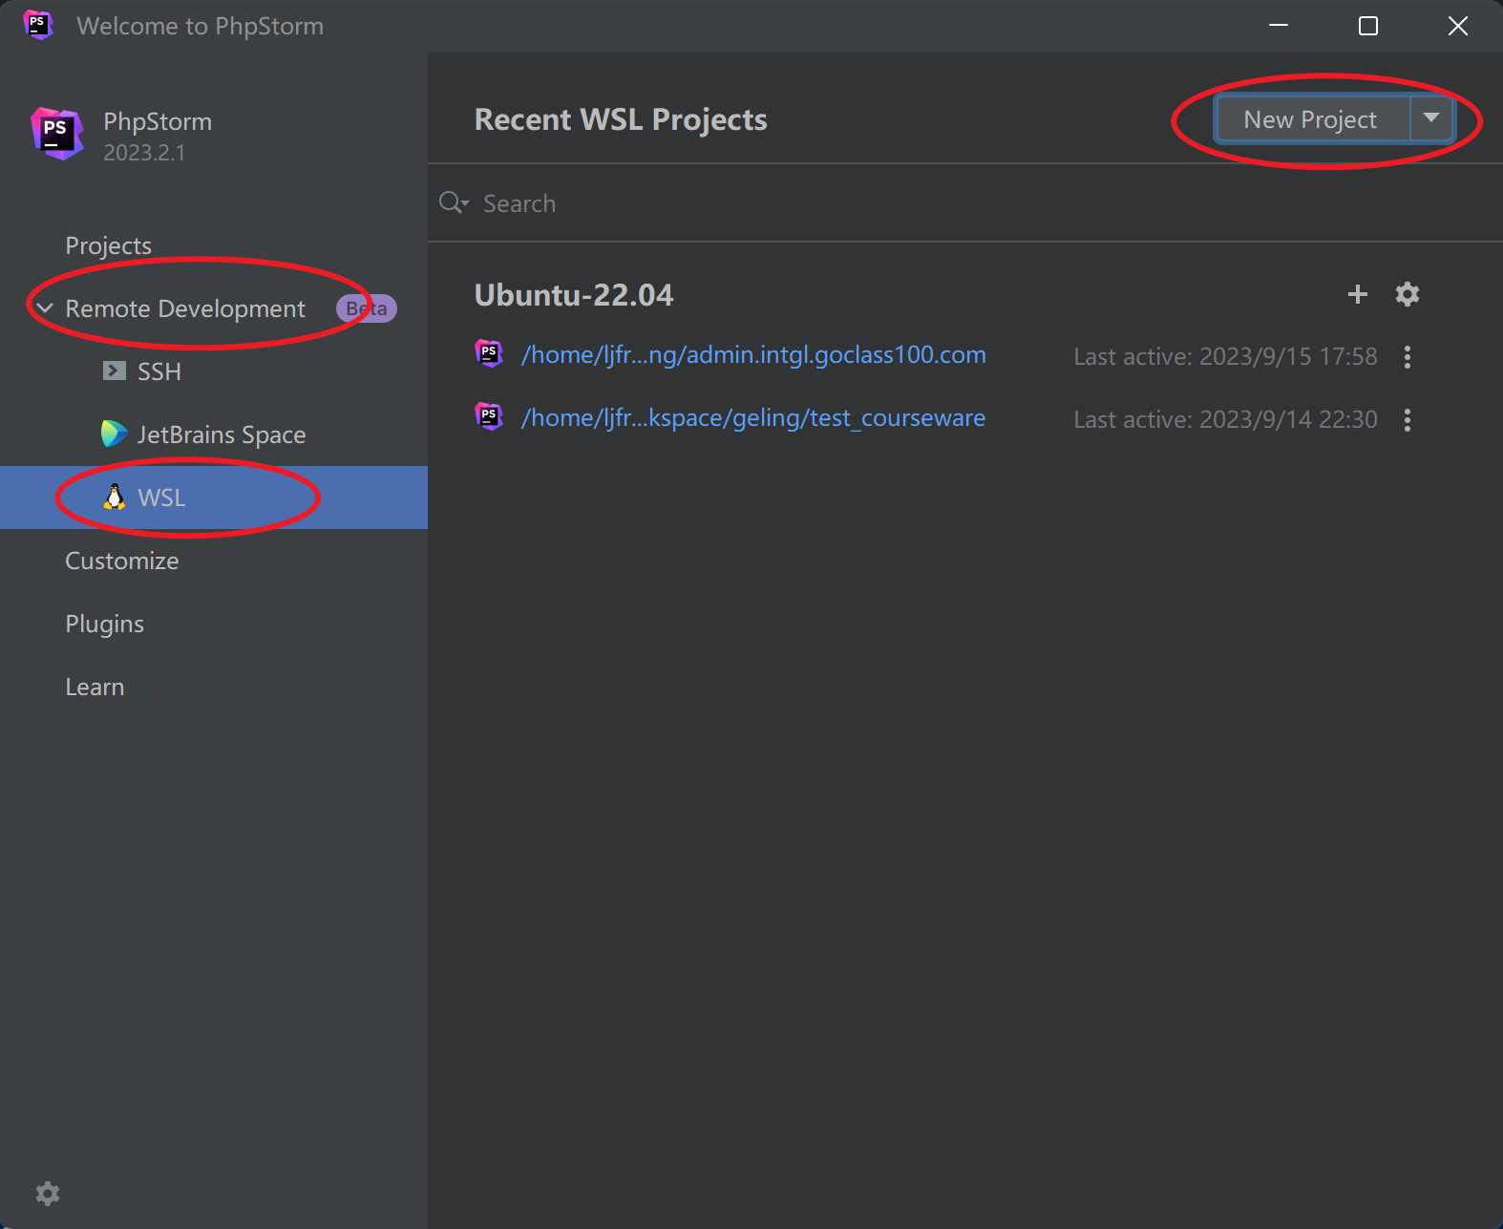The height and width of the screenshot is (1229, 1503).
Task: Open /home/ljfr...kspace/geling/test_courseware project link
Action: point(753,417)
